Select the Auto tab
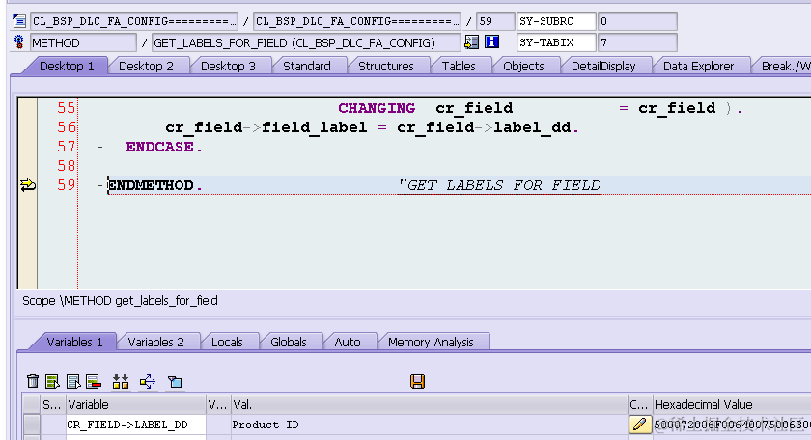This screenshot has height=440, width=811. (348, 342)
